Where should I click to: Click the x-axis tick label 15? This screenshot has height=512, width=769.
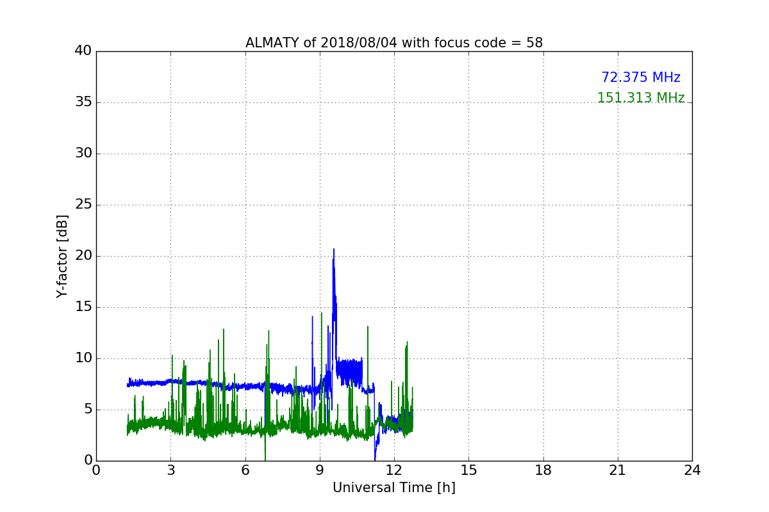click(x=468, y=470)
